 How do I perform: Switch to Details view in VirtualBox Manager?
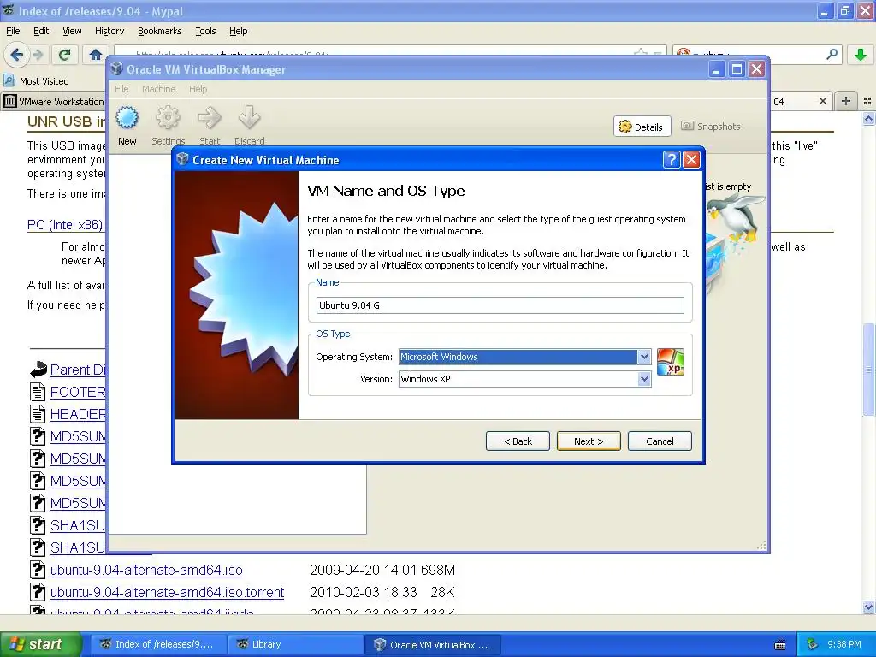[642, 127]
